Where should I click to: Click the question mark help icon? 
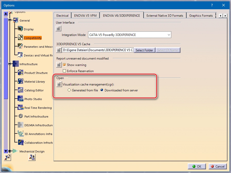(212, 5)
